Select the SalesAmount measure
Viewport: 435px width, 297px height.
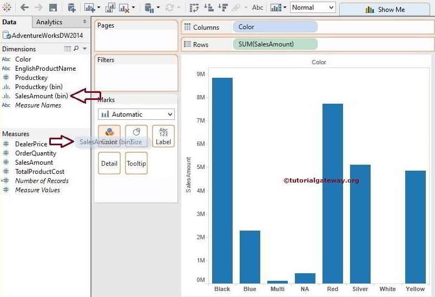[x=34, y=163]
